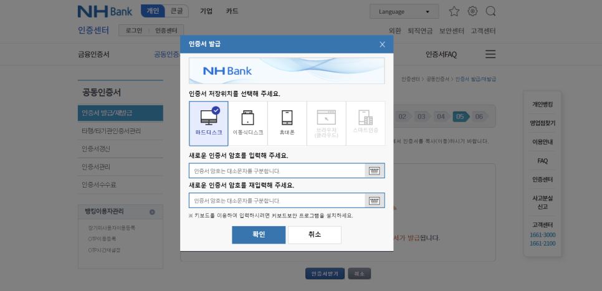Click 로그인 button in header

click(134, 31)
